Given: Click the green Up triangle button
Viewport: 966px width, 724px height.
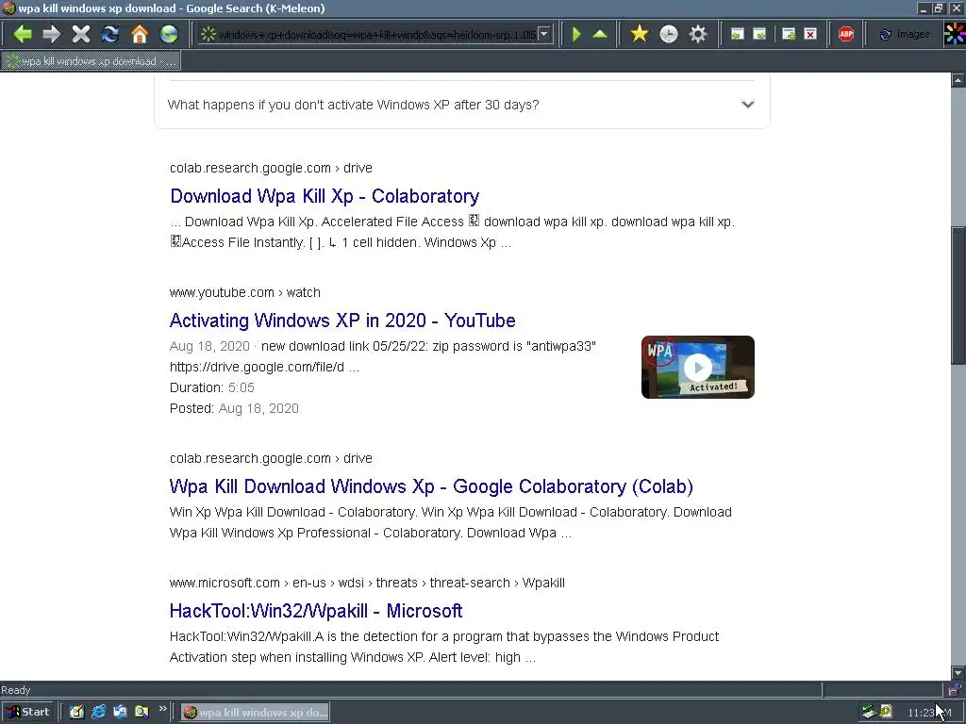Looking at the screenshot, I should point(600,34).
